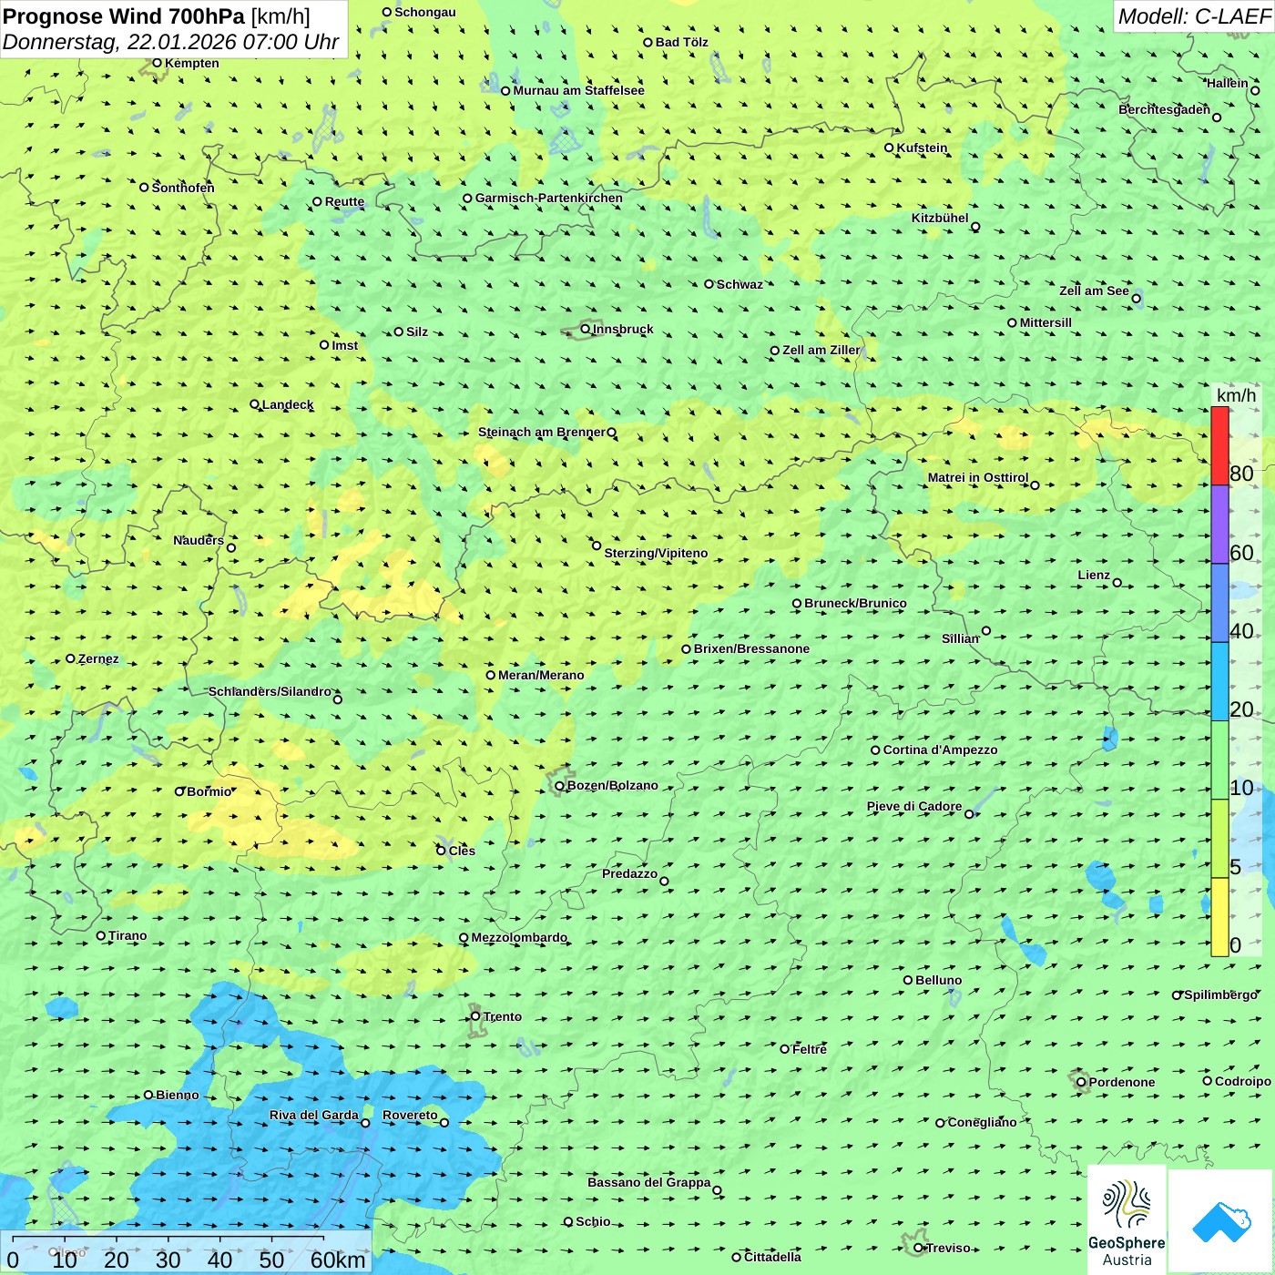Click the 'Bassano del Grappa' label

[x=649, y=1182]
